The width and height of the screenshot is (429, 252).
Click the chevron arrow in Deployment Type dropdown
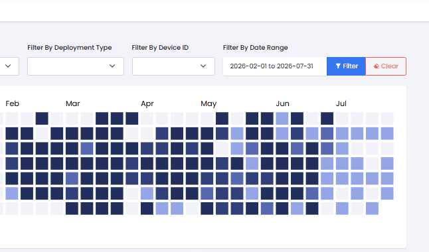tap(112, 66)
